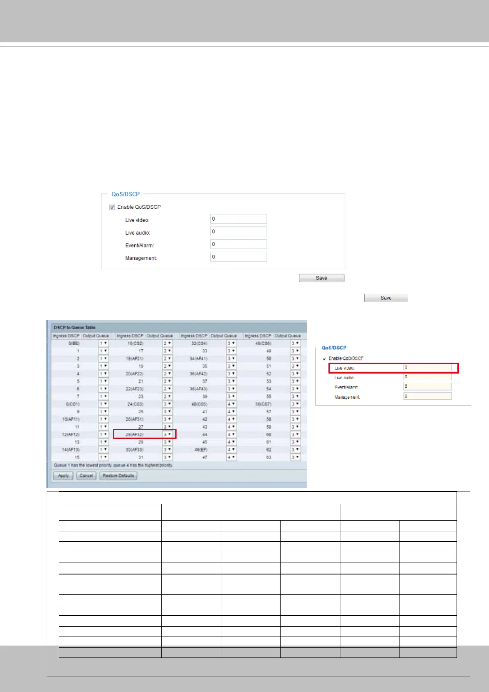The height and width of the screenshot is (692, 489).
Task: Click Management field in larger QoS/DSCP panel
Action: 239,257
